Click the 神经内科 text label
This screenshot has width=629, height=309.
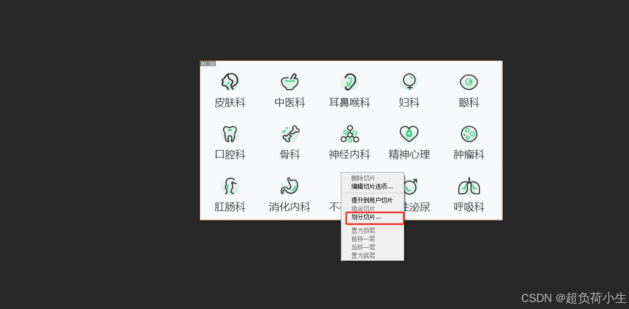click(x=349, y=155)
